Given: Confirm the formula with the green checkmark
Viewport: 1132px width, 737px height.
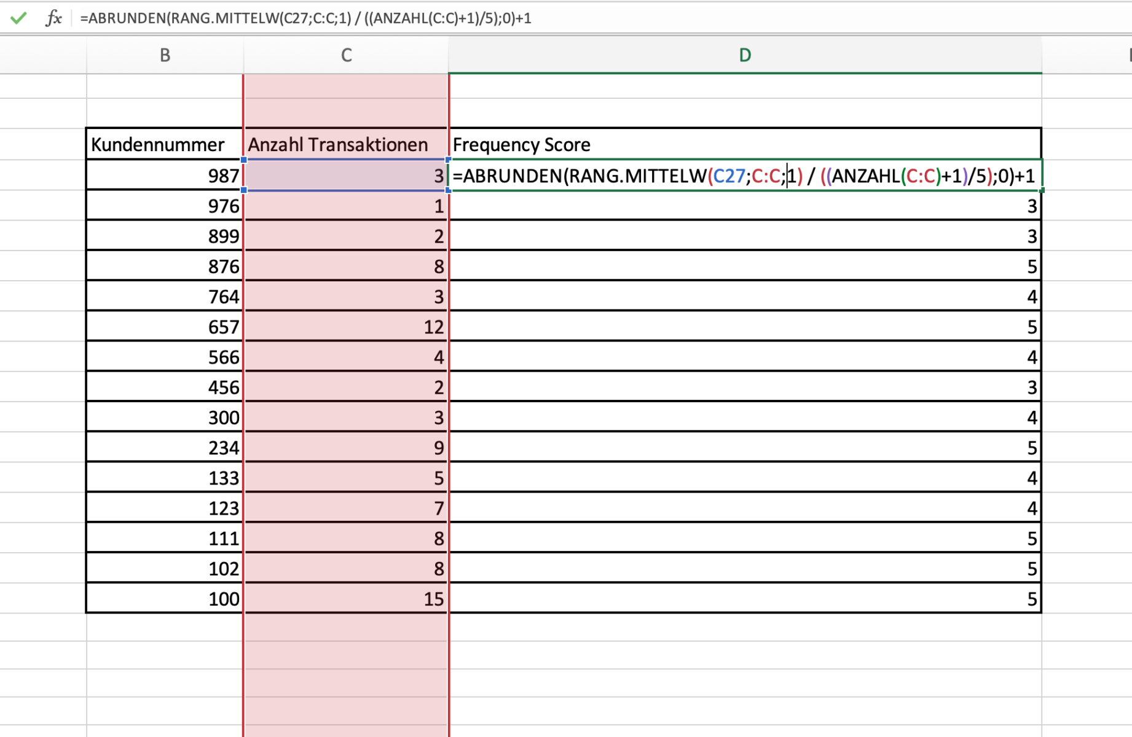Looking at the screenshot, I should 18,18.
